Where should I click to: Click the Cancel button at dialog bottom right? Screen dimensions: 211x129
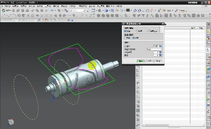click(158, 61)
